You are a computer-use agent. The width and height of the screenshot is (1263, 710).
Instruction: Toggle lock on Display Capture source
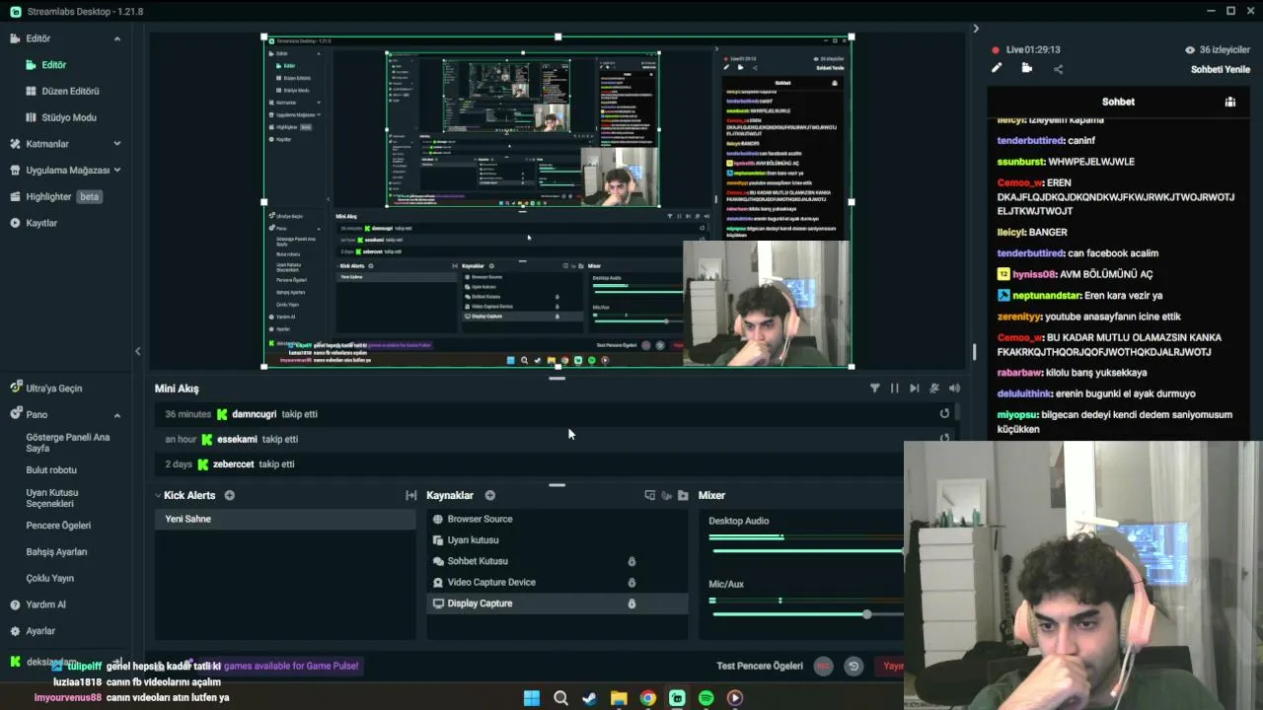(x=631, y=603)
